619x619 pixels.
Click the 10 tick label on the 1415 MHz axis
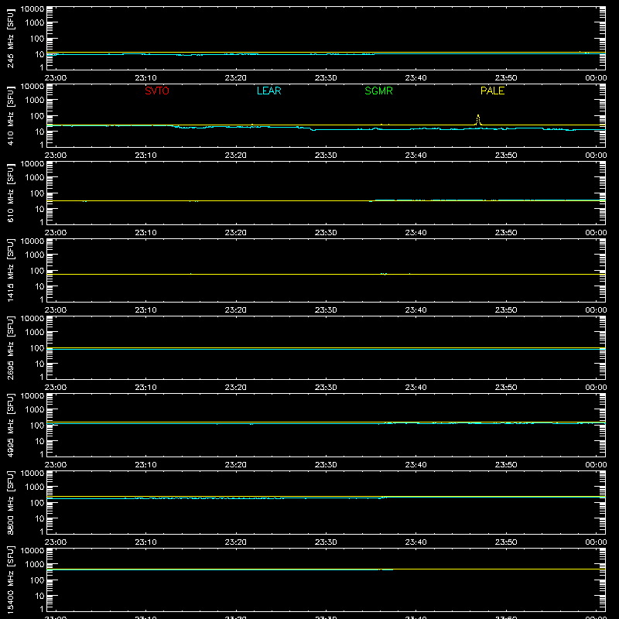click(39, 286)
